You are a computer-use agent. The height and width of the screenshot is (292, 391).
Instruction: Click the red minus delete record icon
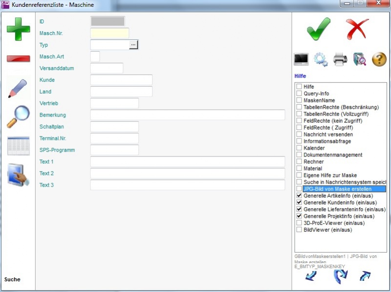18,59
